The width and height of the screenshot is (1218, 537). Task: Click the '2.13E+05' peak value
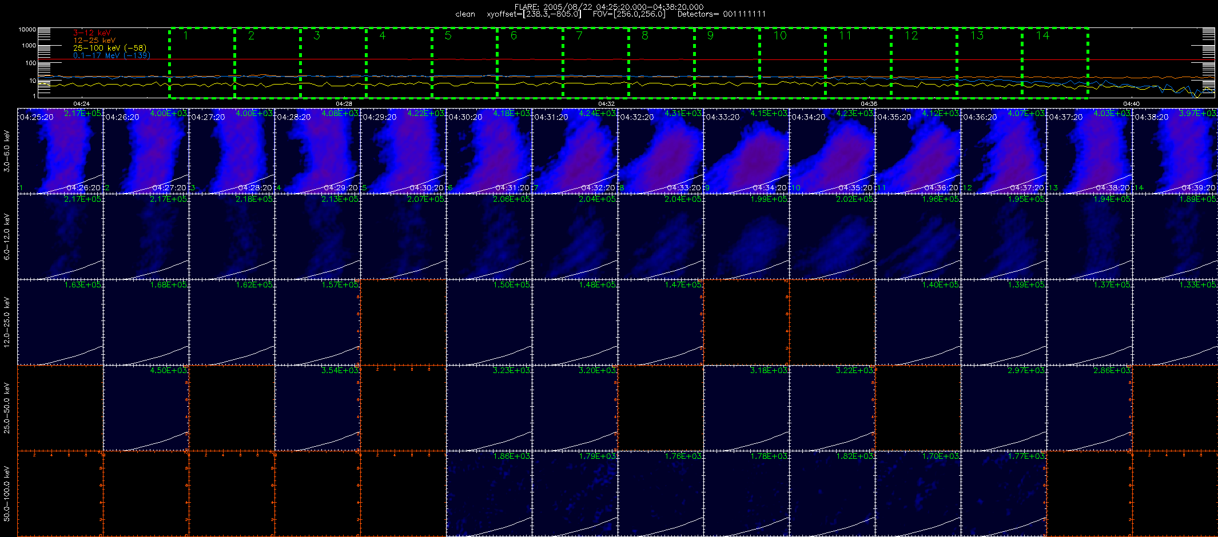pos(340,199)
